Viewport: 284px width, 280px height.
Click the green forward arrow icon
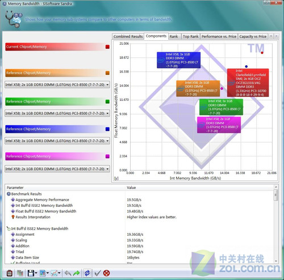click(77, 273)
